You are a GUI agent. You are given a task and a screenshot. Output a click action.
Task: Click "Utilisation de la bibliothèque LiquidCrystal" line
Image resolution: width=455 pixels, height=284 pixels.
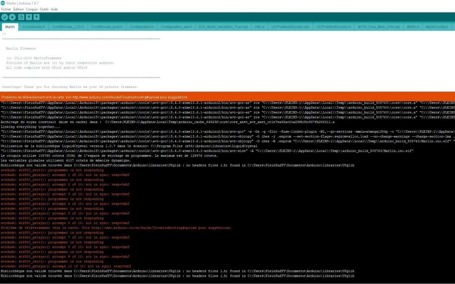pyautogui.click(x=129, y=146)
